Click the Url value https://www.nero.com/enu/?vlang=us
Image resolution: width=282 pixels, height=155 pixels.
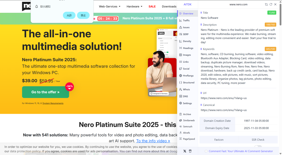pos(224,98)
